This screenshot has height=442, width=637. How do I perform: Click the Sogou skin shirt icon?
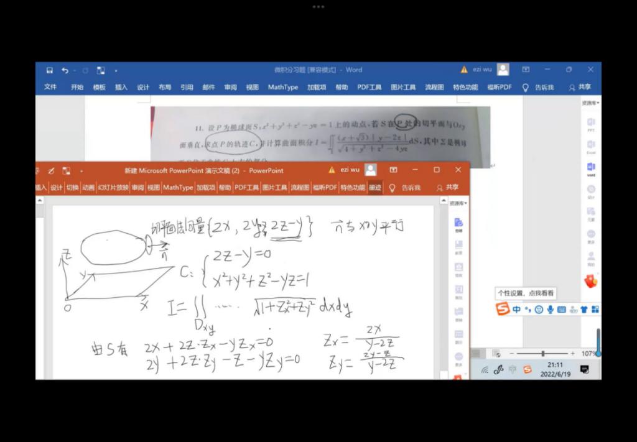point(584,310)
